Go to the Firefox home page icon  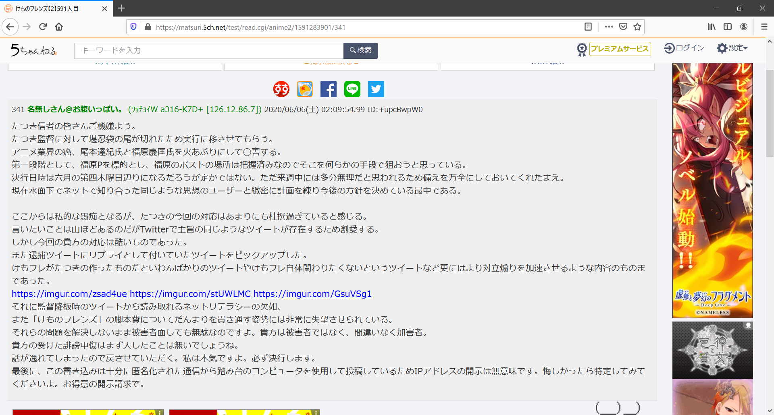click(59, 27)
